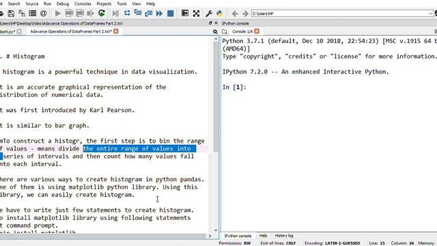Click highlighted 'the entire range of values into'
437x246 pixels.
click(x=137, y=148)
